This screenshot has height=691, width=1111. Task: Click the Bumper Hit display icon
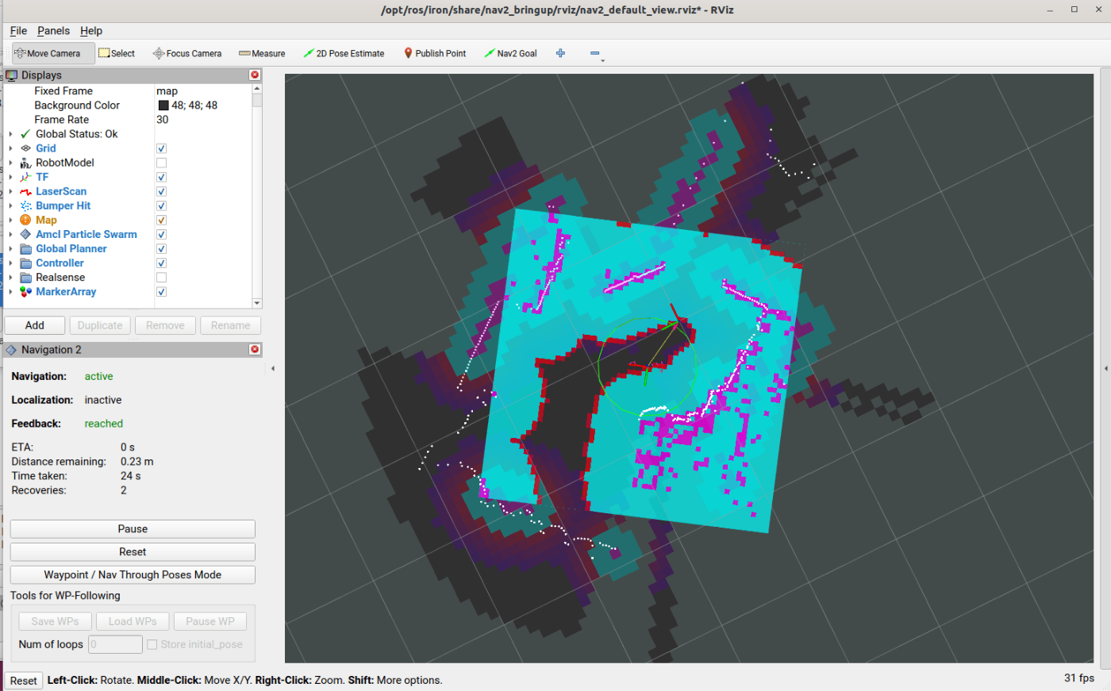click(25, 205)
